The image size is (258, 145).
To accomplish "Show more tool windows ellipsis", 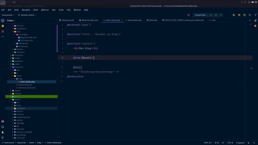I will click(x=3, y=37).
